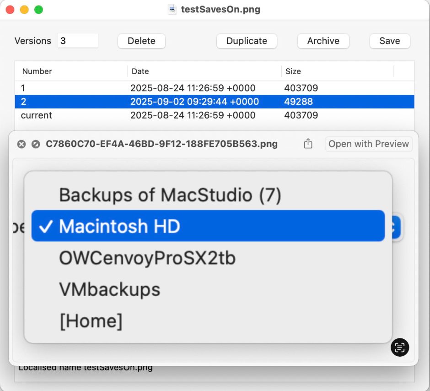Close the Quick Look preview panel
Image resolution: width=430 pixels, height=391 pixels.
[x=21, y=144]
